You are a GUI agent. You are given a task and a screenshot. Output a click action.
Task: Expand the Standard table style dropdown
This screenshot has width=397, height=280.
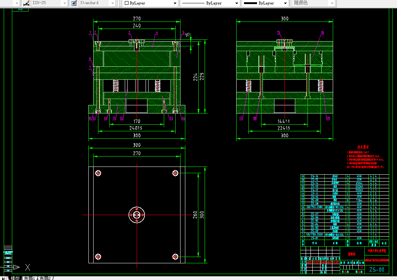click(113, 3)
